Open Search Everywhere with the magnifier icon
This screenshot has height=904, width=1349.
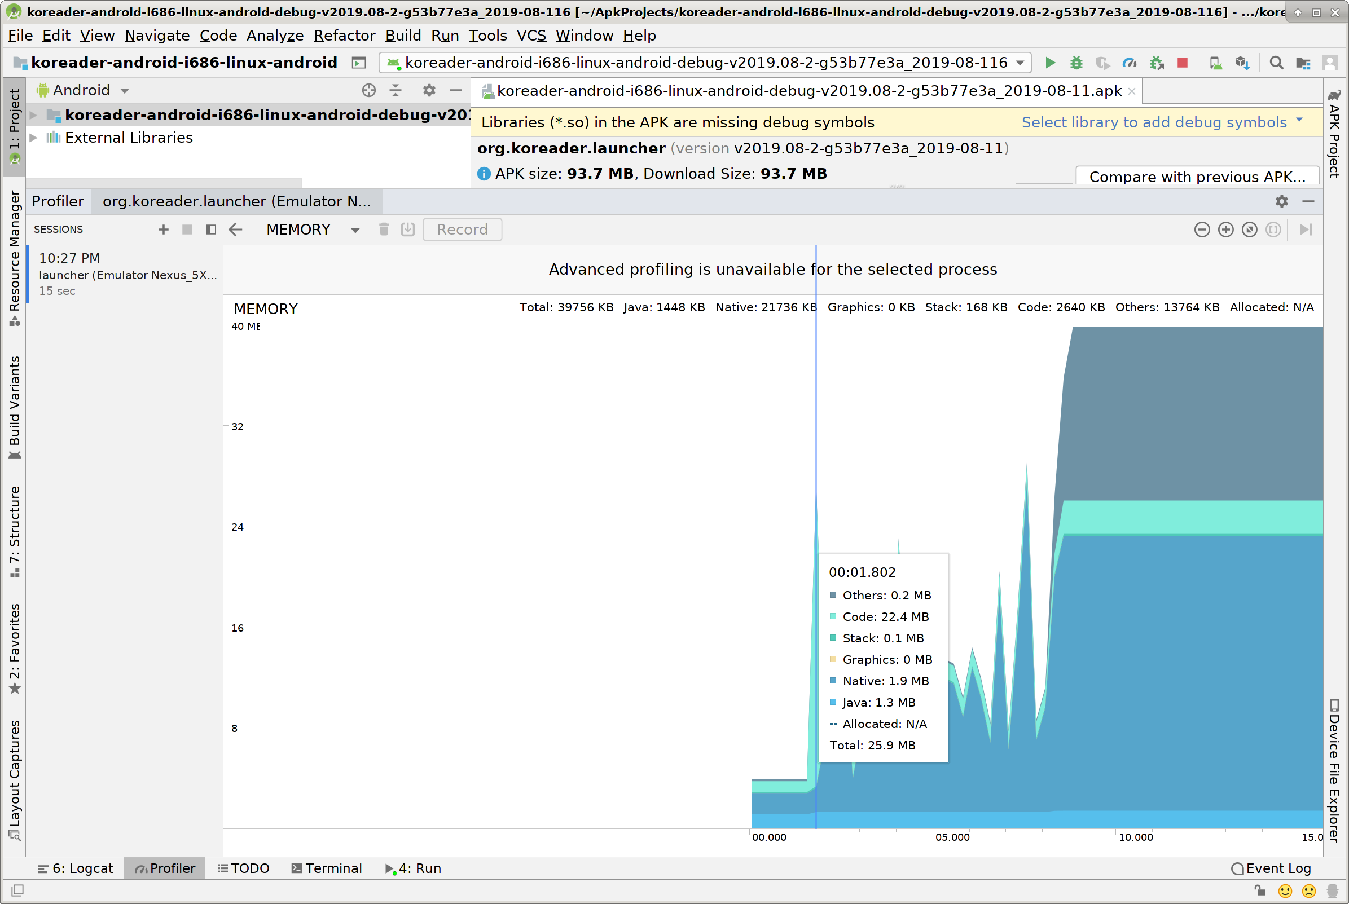click(x=1276, y=63)
